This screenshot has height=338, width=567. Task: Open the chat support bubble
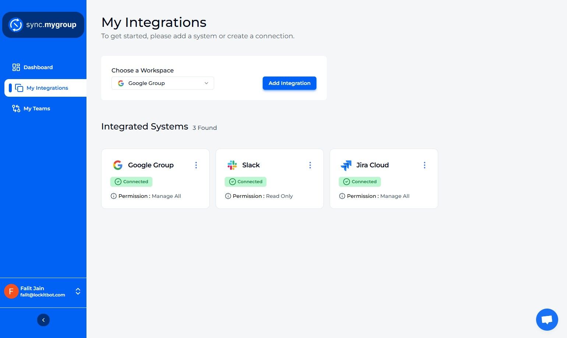point(547,319)
